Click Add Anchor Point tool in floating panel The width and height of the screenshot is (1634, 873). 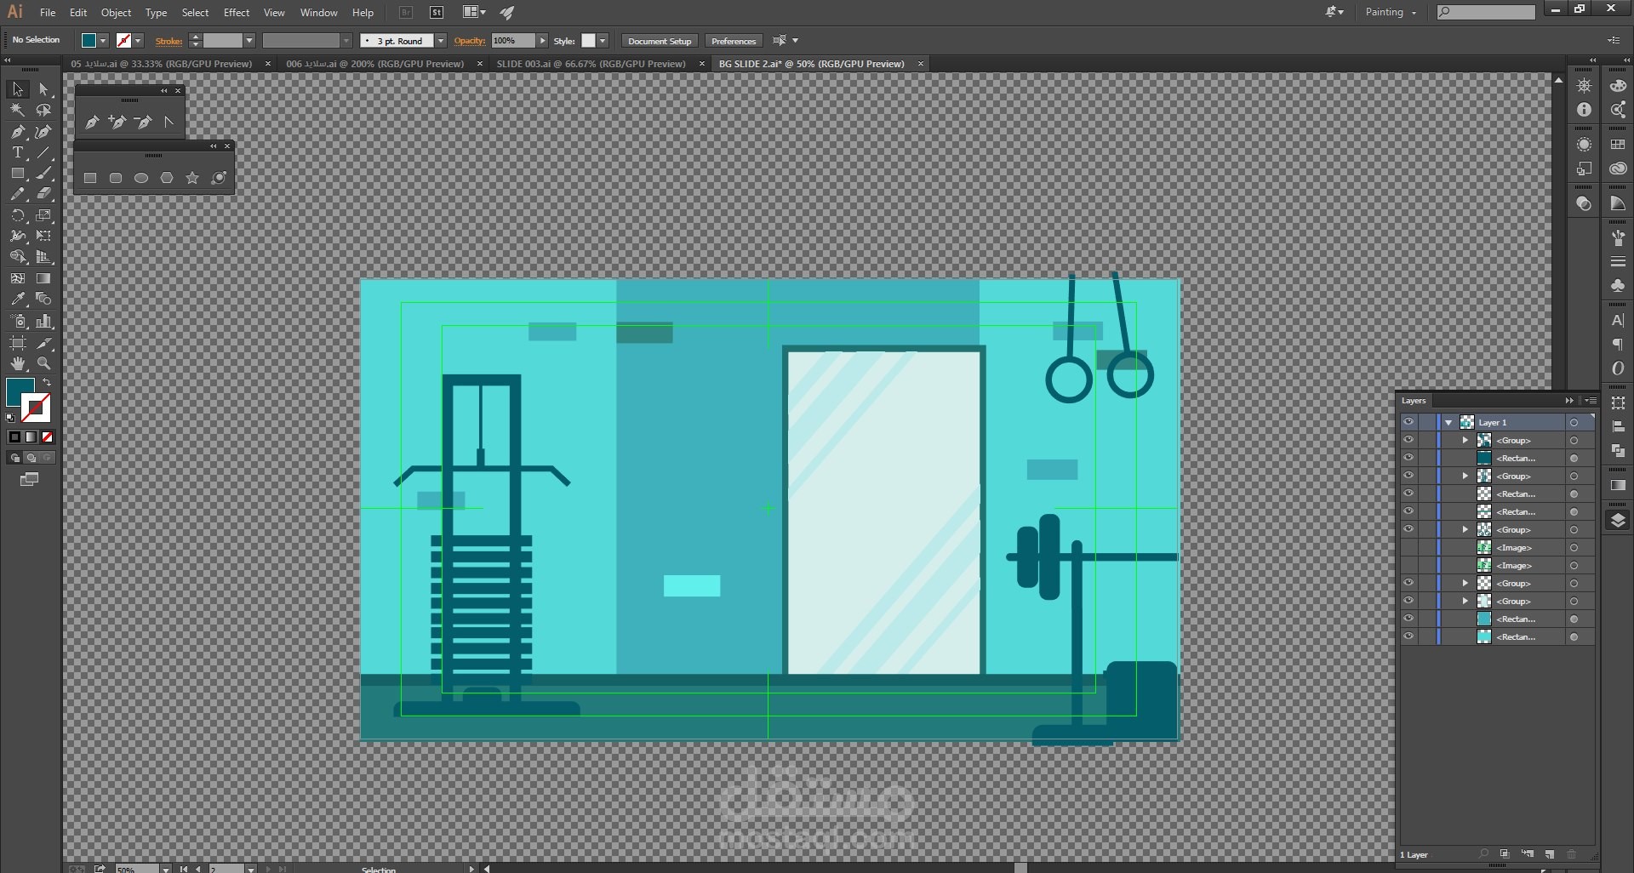tap(117, 122)
